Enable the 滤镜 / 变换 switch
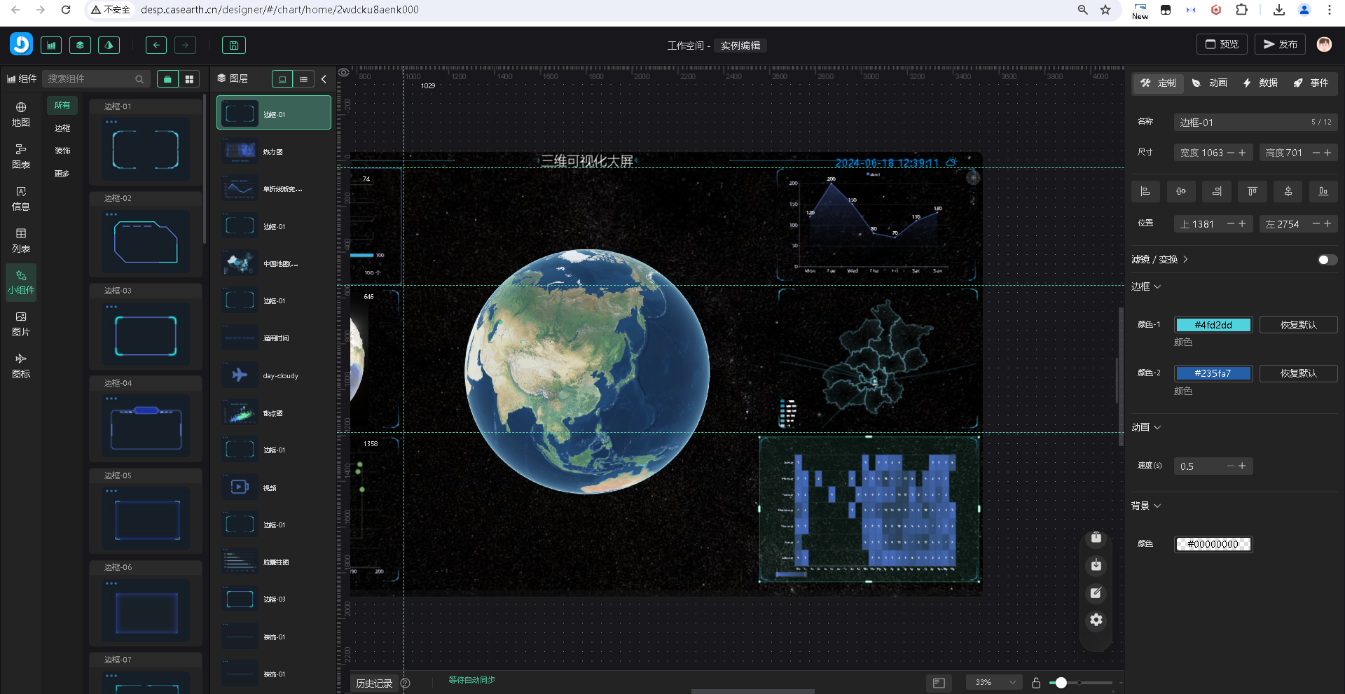This screenshot has height=694, width=1345. pyautogui.click(x=1326, y=260)
